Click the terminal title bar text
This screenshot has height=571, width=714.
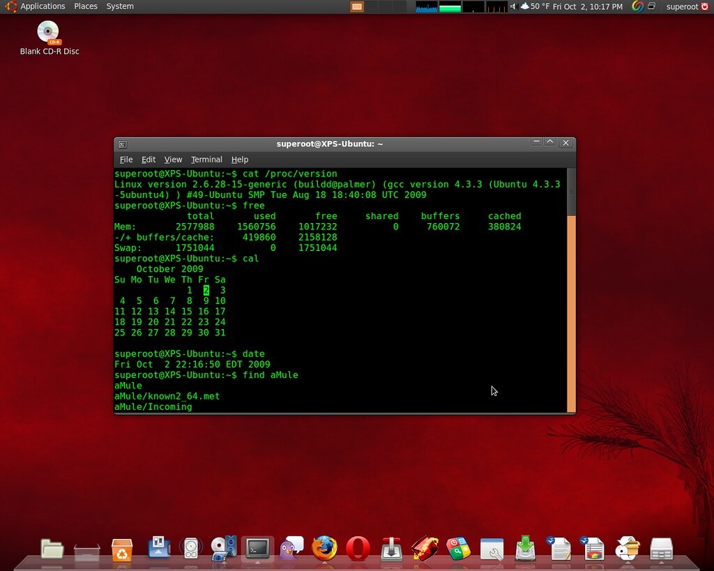(x=330, y=144)
